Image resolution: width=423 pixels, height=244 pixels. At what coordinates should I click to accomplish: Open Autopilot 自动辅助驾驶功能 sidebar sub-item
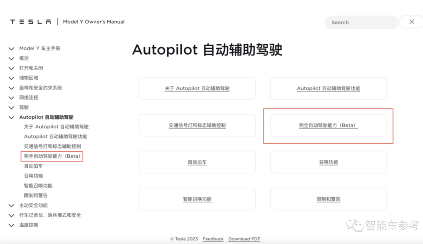(x=56, y=136)
